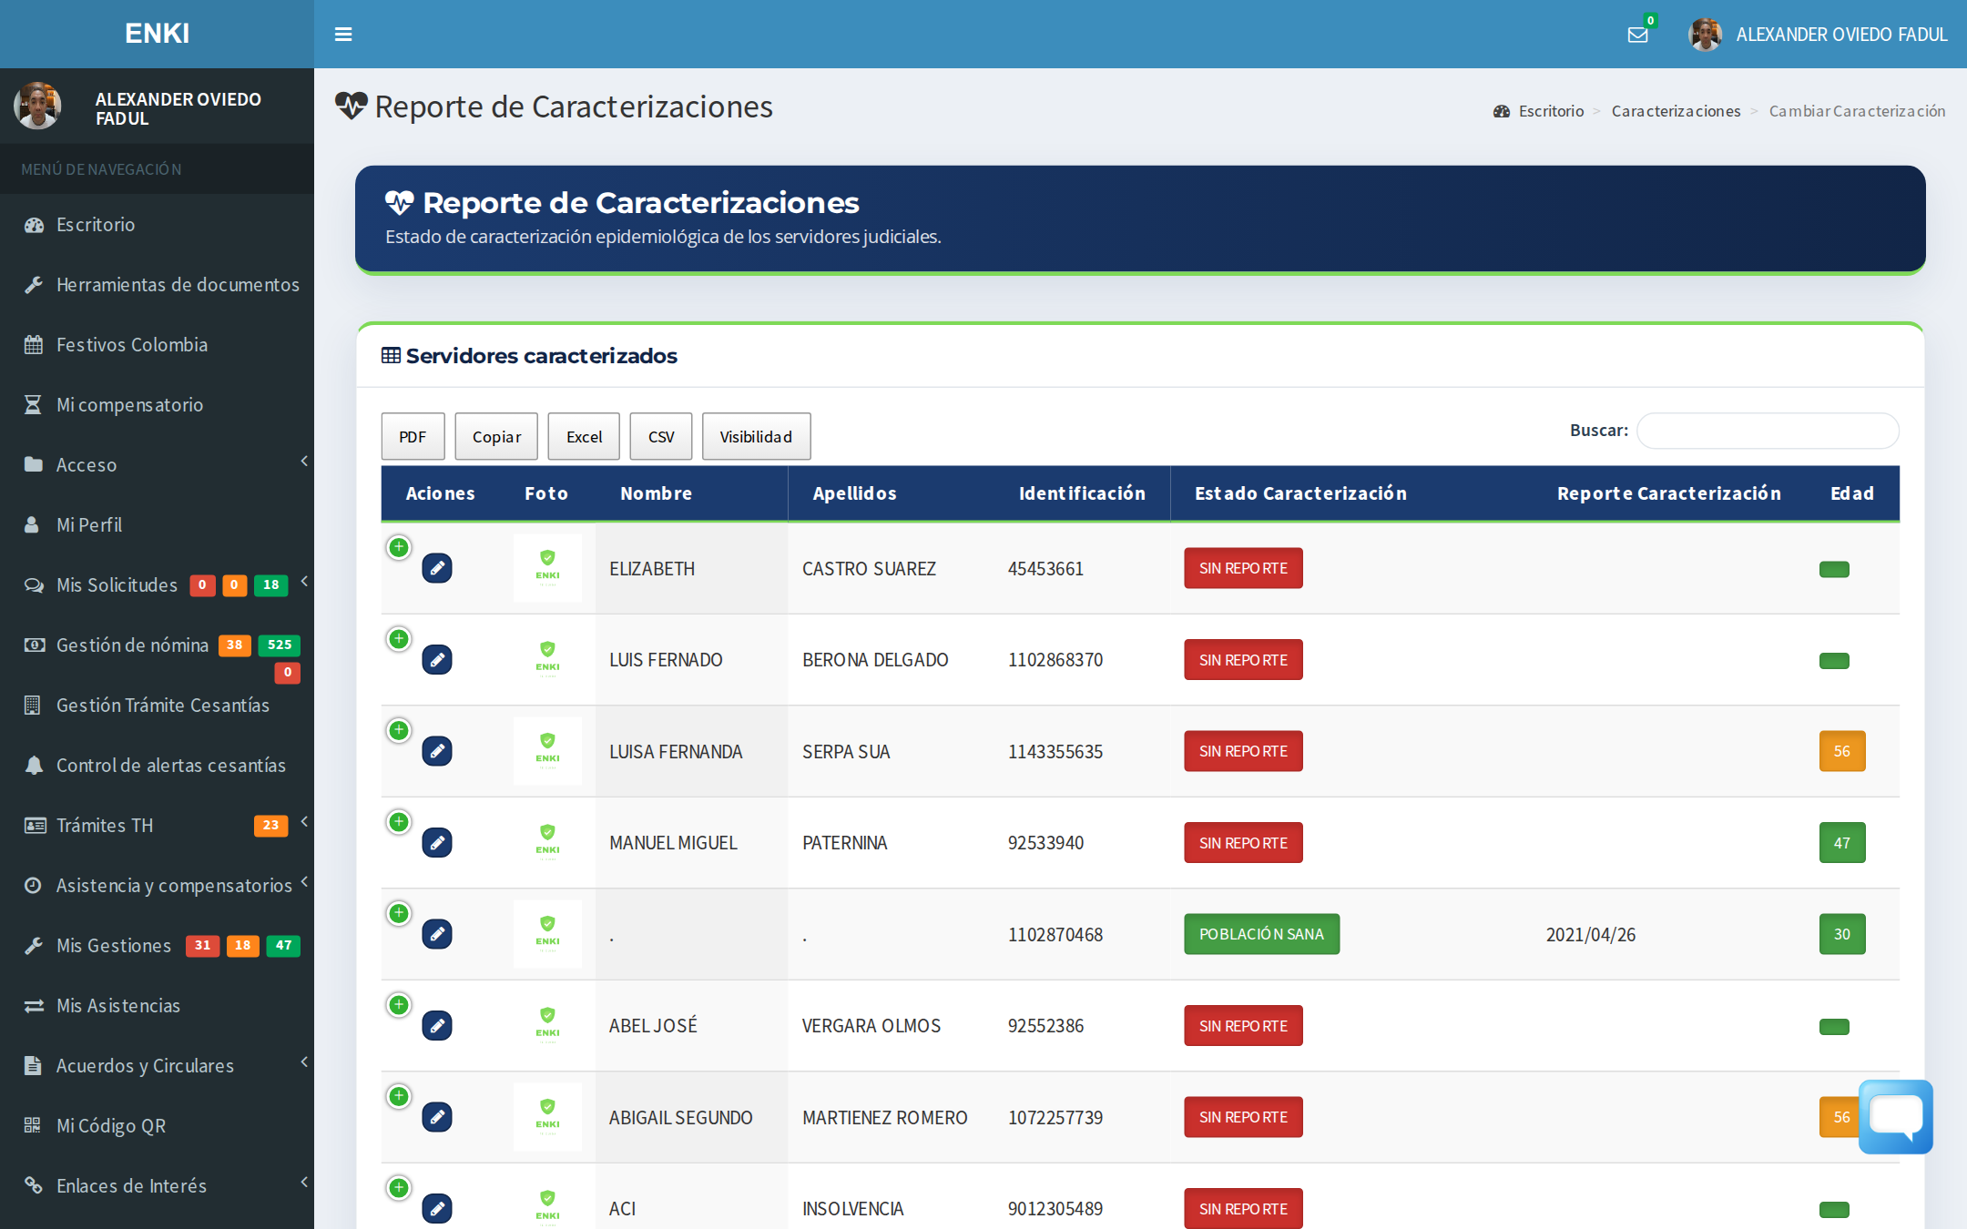Expand the Acceso sidebar submenu
This screenshot has width=1967, height=1229.
pyautogui.click(x=157, y=464)
